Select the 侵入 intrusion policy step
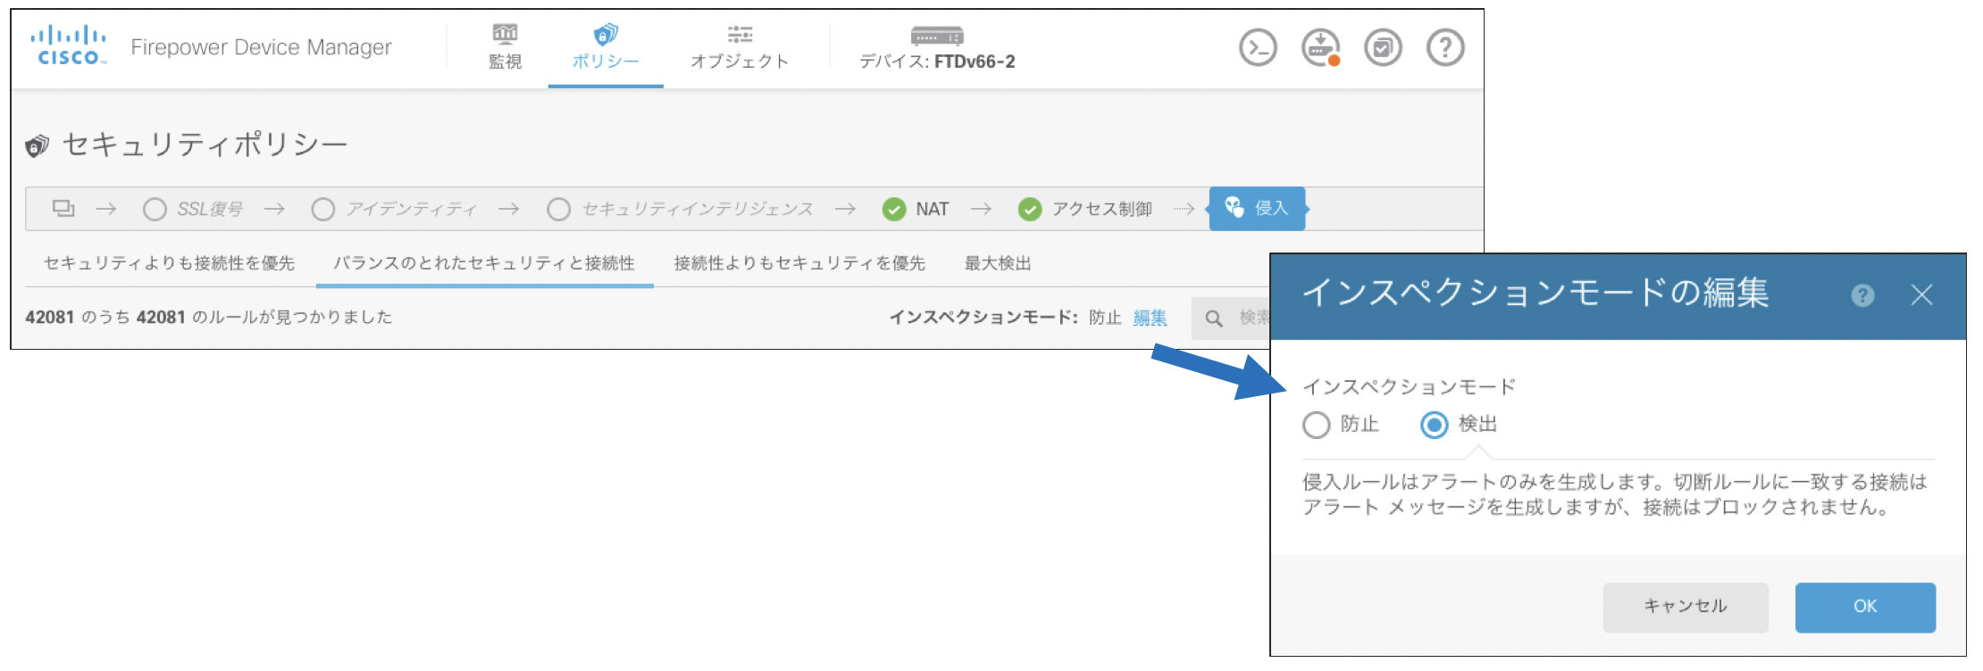 click(x=1257, y=209)
